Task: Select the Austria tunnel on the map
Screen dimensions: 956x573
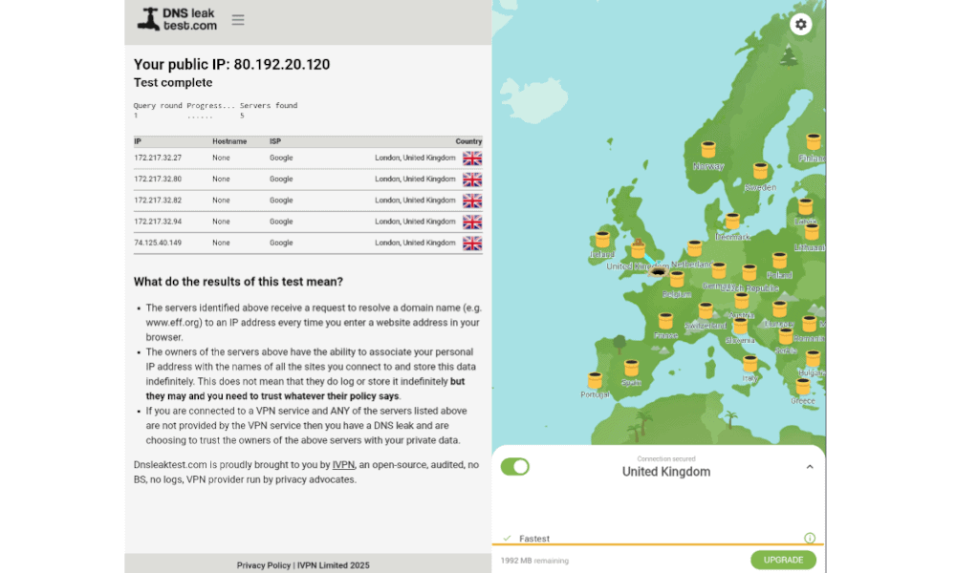Action: [742, 301]
